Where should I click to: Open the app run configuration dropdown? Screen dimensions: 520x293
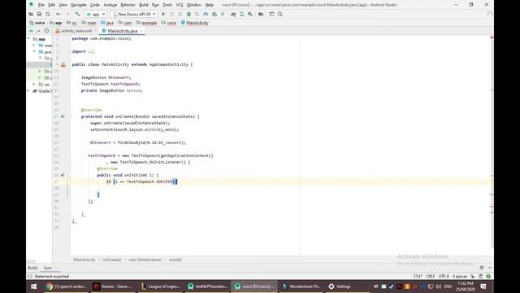[x=96, y=14]
